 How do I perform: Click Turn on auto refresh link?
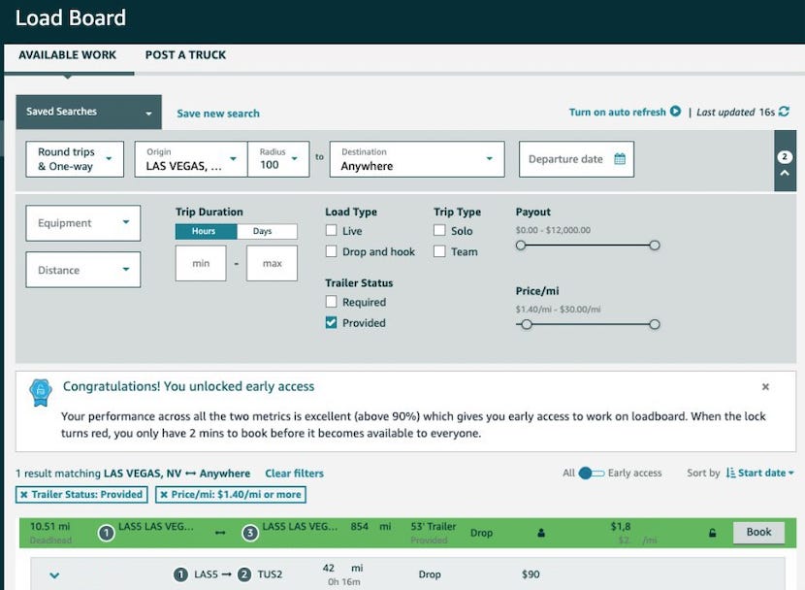point(617,112)
